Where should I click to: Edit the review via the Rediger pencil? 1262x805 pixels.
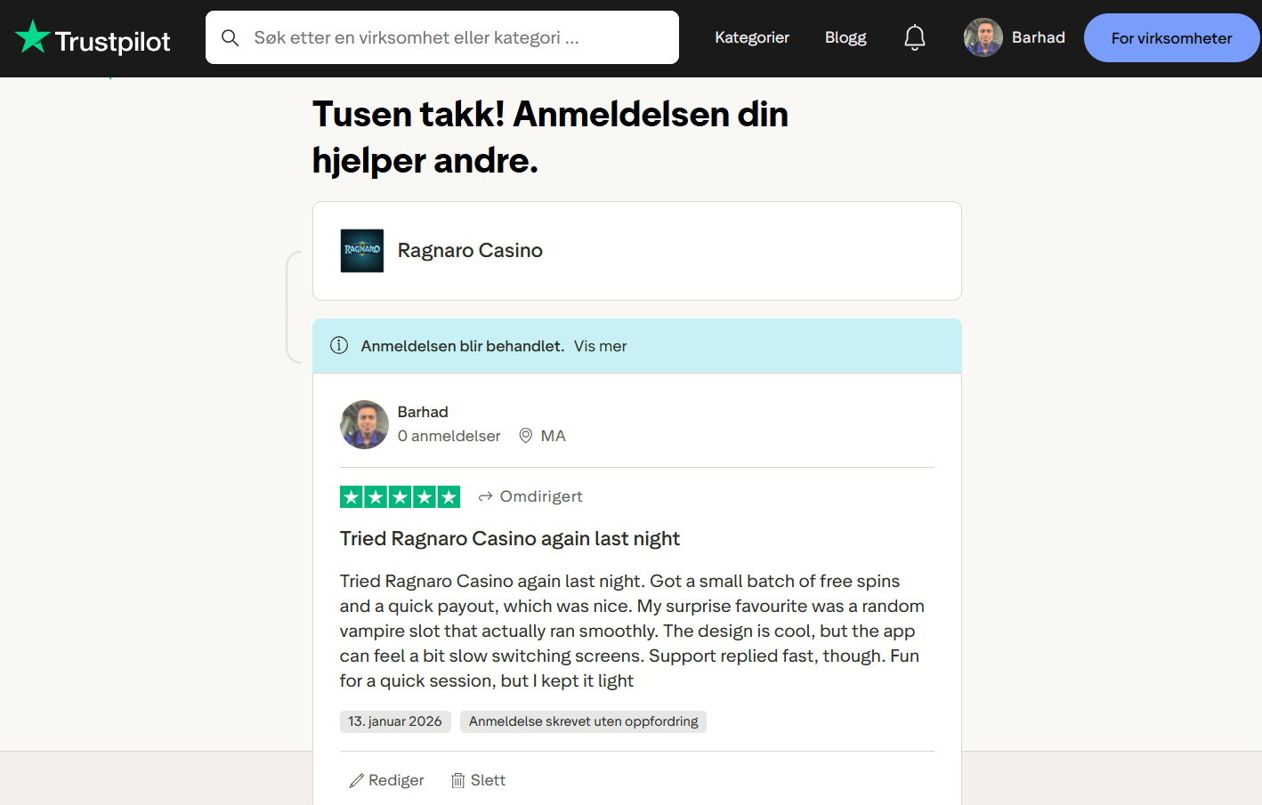click(x=386, y=780)
